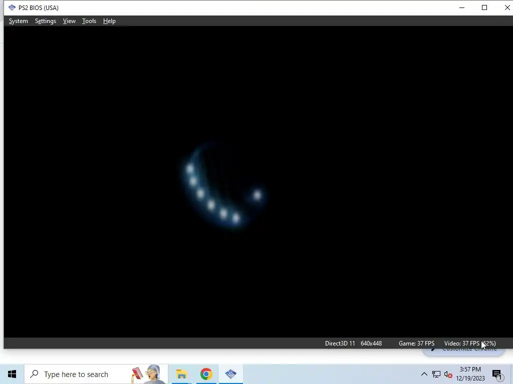Screen dimensions: 513x384
Task: Click the Video: 37 FPS status entry
Action: (470, 343)
